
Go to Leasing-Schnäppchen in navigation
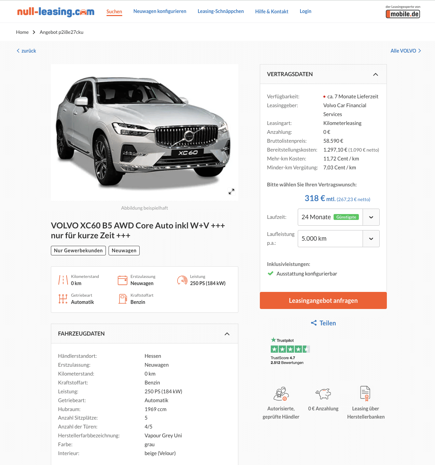221,11
